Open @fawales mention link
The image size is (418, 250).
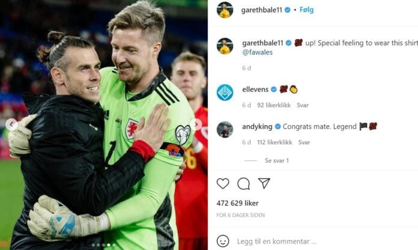[x=257, y=52]
